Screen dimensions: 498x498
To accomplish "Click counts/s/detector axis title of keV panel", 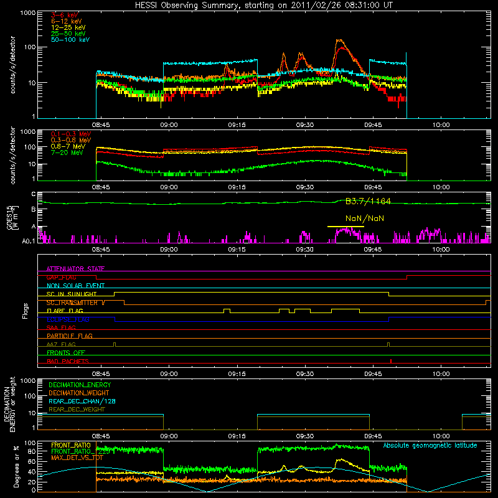I will (12, 65).
